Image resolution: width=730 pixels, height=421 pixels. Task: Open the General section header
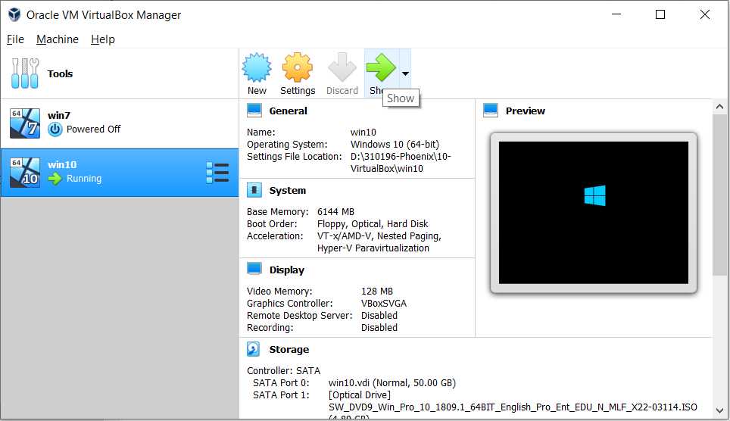coord(289,111)
